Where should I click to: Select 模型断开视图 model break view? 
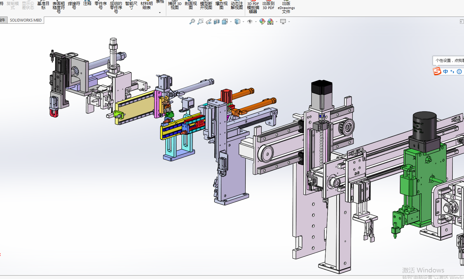click(x=206, y=5)
